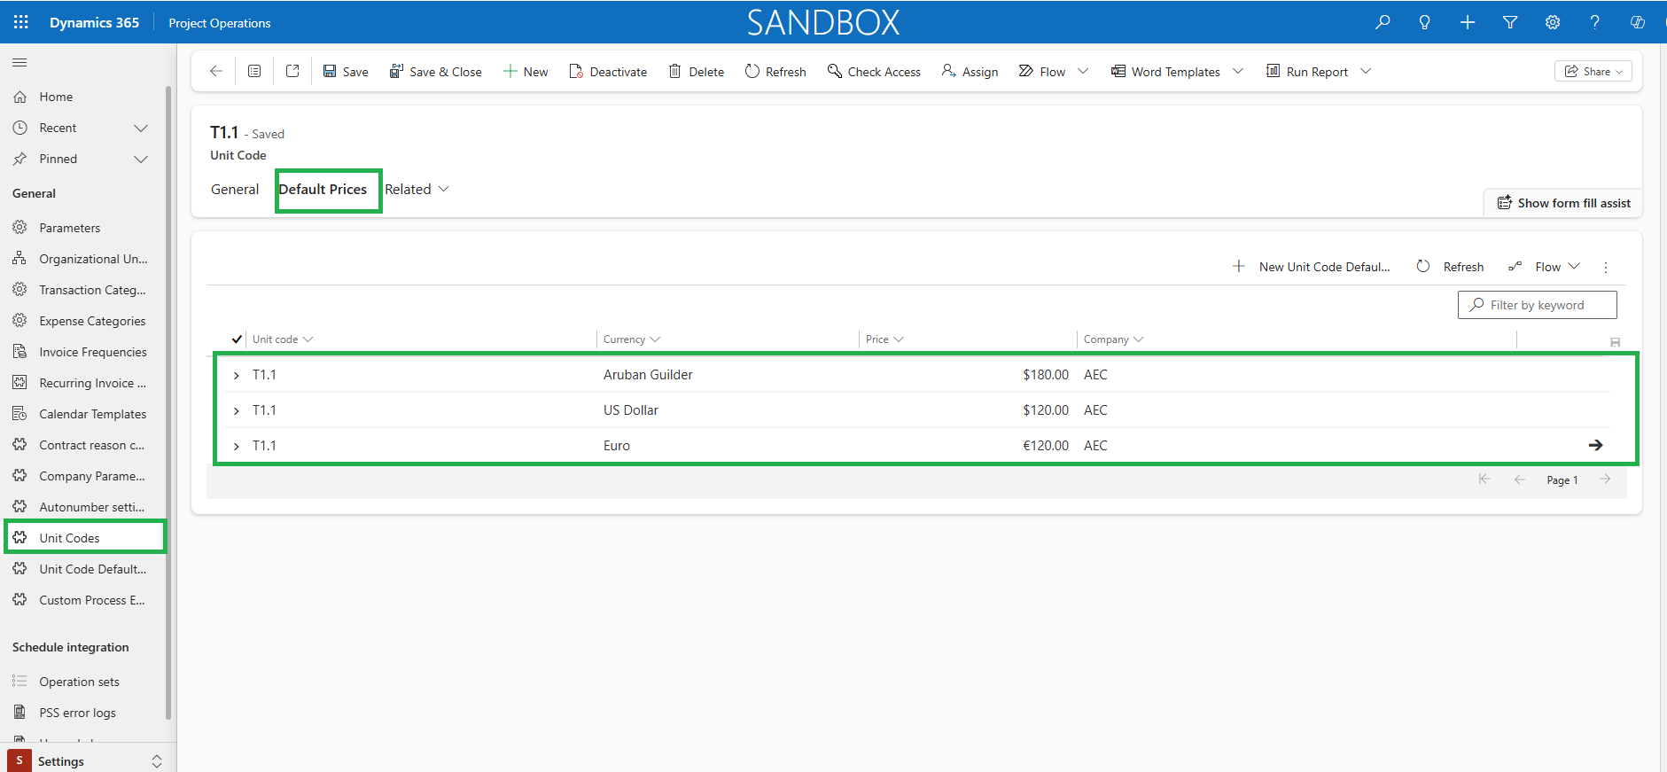Click the search magnifier icon in header
This screenshot has height=772, width=1667.
point(1383,22)
